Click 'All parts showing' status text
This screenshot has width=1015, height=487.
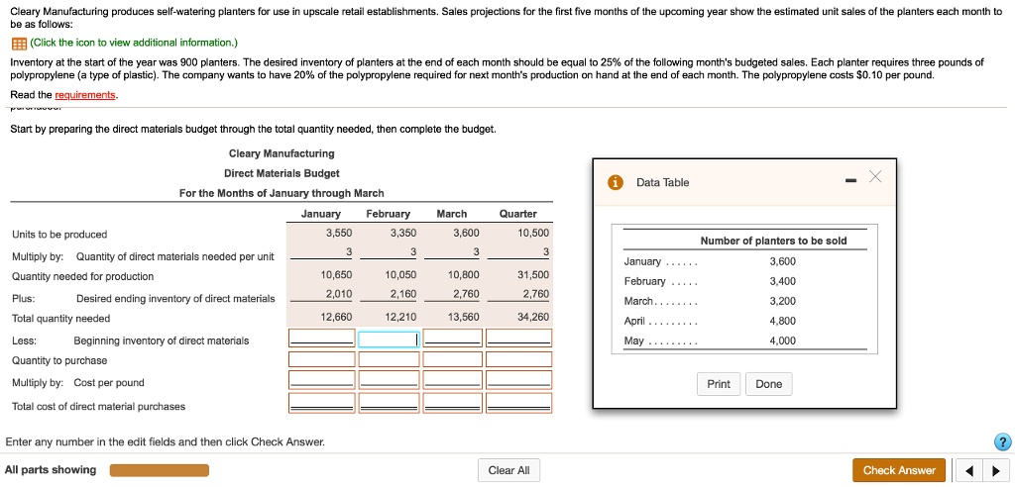(x=51, y=470)
